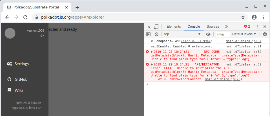Close the DevTools panel
The width and height of the screenshot is (270, 116).
(x=265, y=27)
